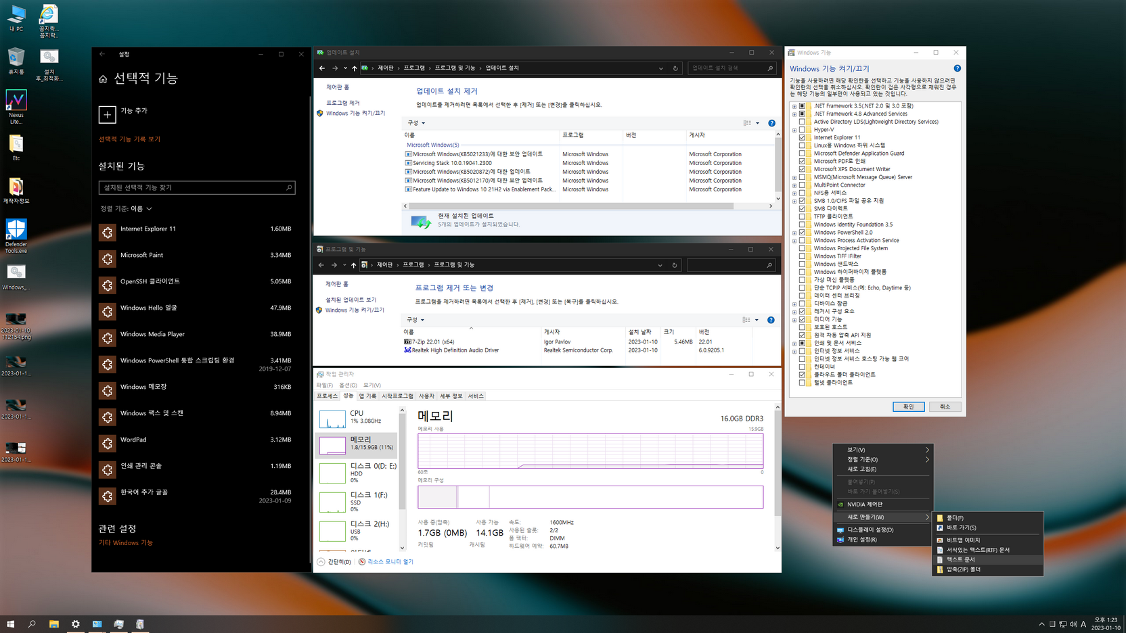Screen dimensions: 1126x633
Task: Switch to 프로세스 tab in Task Manager
Action: 328,396
